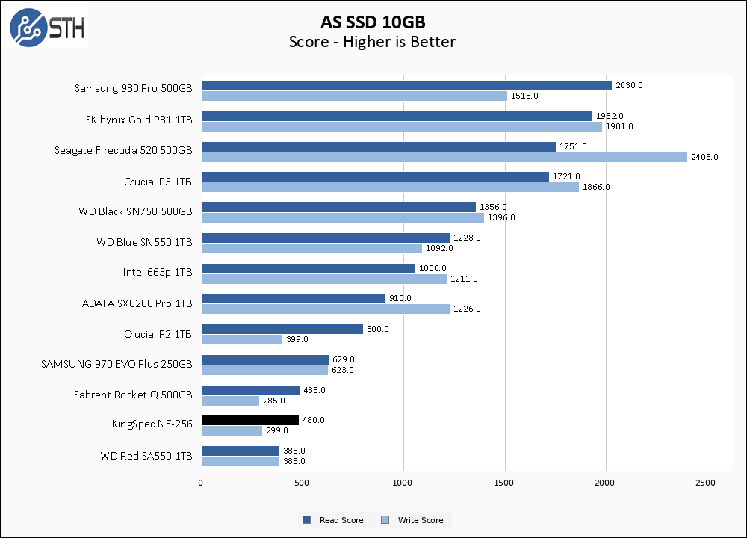Select the KingSpec NE-256 label
Viewport: 747px width, 538px height.
point(152,424)
